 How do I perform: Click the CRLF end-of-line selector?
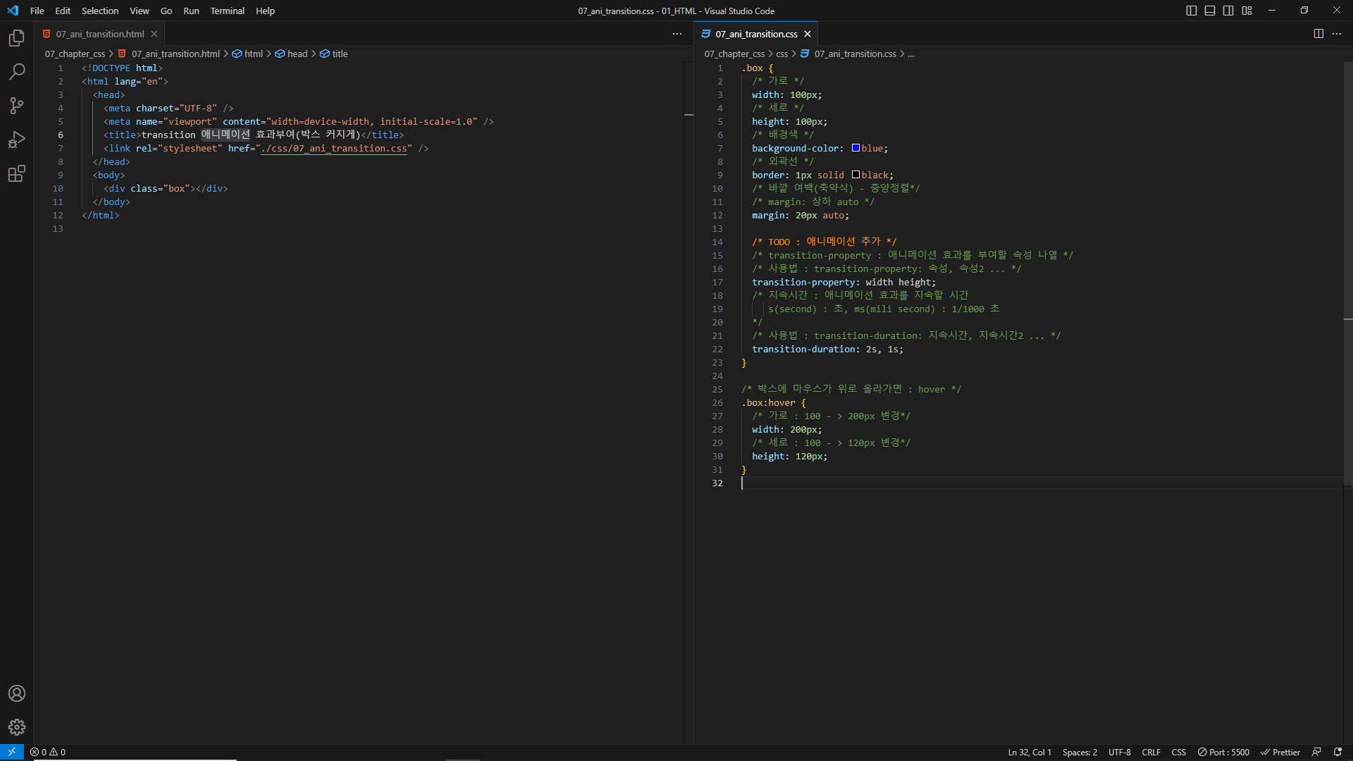click(1151, 752)
